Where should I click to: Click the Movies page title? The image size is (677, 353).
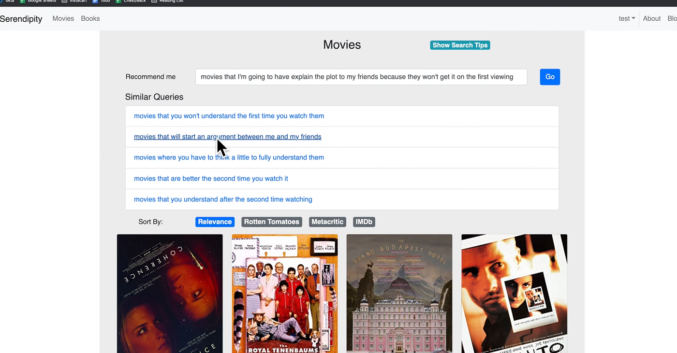coord(342,45)
